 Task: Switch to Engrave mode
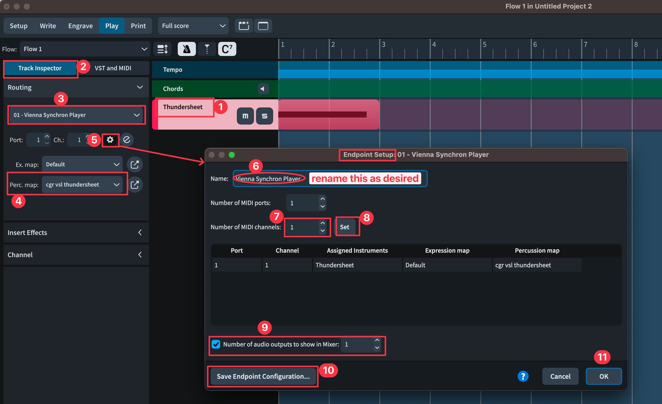[80, 26]
